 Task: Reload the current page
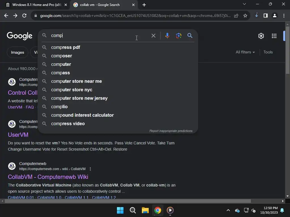24,16
